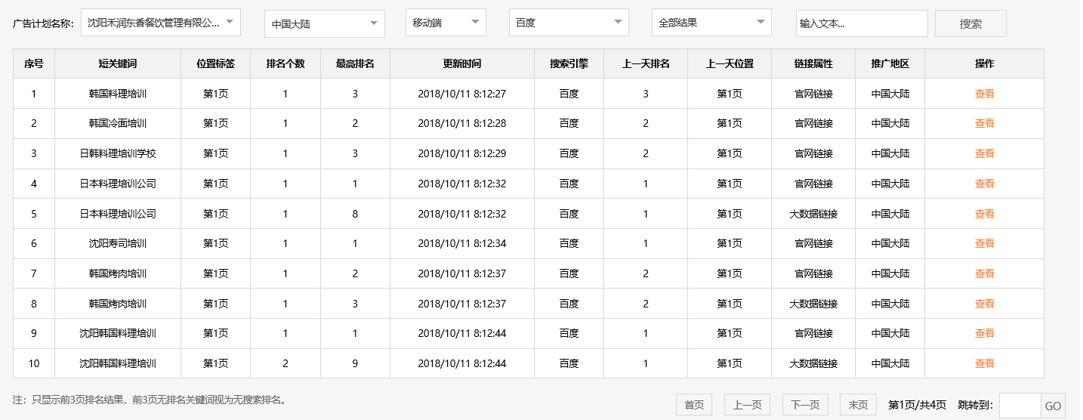Open 查看 for row 2 韩国冷面培训
Viewport: 1083px width, 420px height.
(984, 123)
